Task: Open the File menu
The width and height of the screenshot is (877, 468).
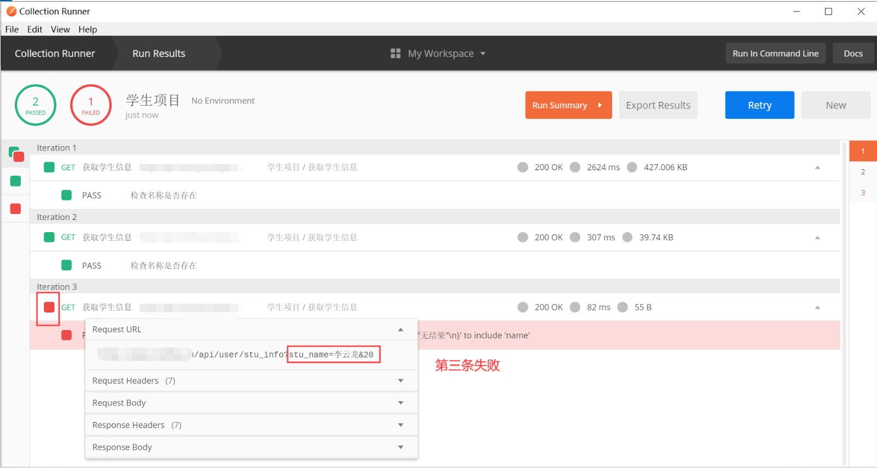Action: click(x=12, y=29)
